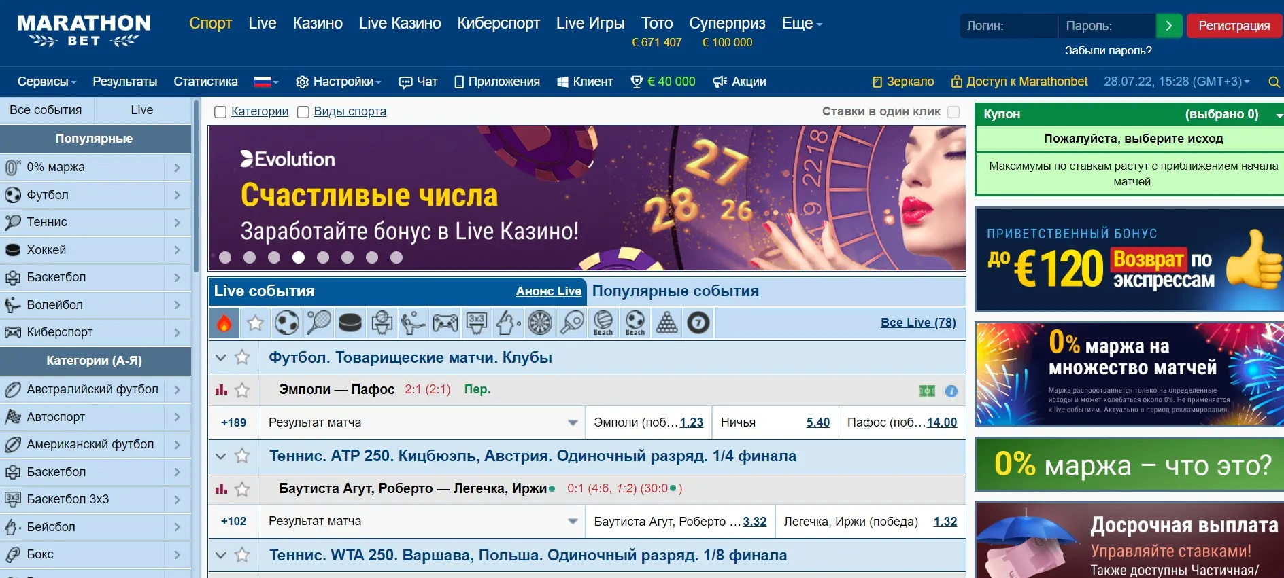Open the Киберспорт top menu item

coord(498,24)
